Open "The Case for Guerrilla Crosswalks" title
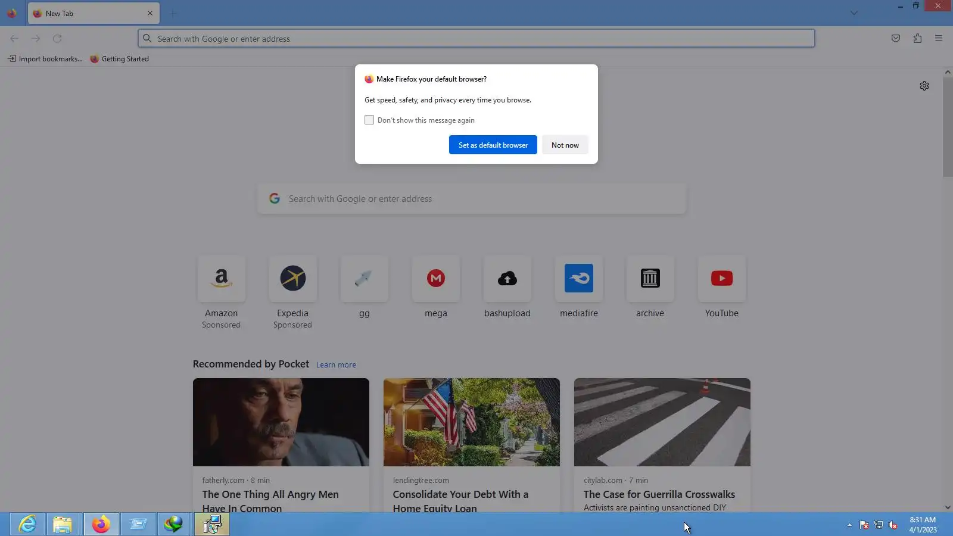953x536 pixels. pyautogui.click(x=659, y=494)
